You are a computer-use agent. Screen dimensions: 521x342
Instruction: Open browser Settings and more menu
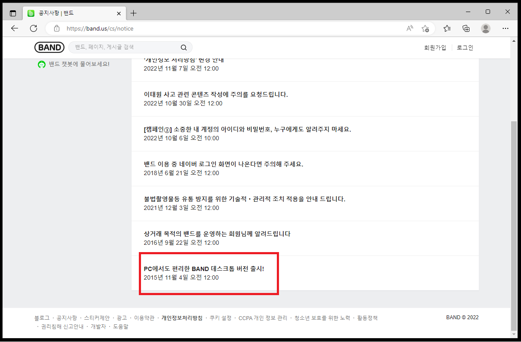[x=506, y=28]
